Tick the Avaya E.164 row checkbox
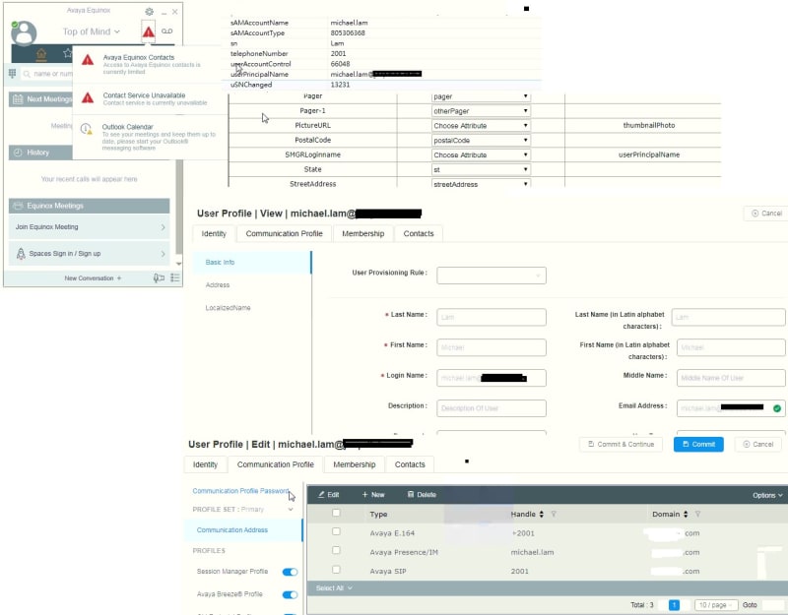This screenshot has height=615, width=788. tap(336, 531)
